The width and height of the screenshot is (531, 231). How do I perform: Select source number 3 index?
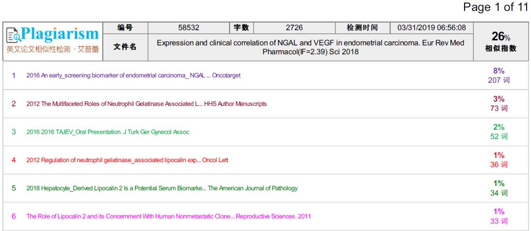coord(14,132)
